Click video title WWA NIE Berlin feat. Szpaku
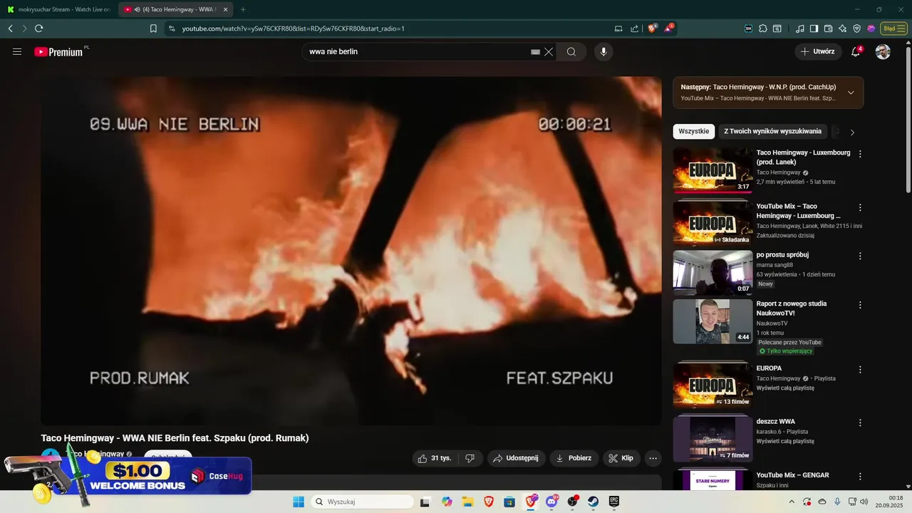Image resolution: width=912 pixels, height=513 pixels. (175, 438)
